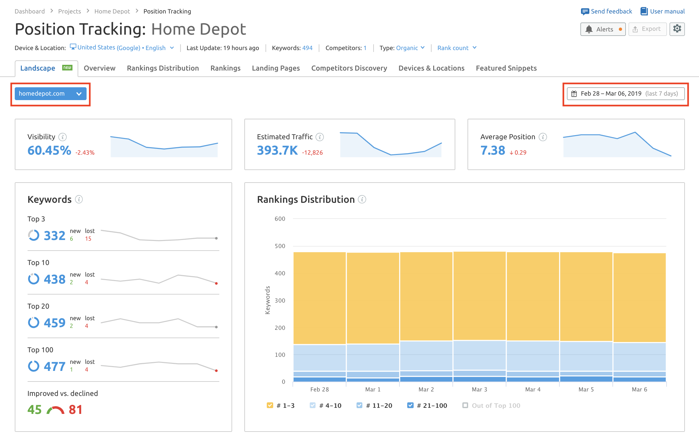This screenshot has width=699, height=437.
Task: Expand the Rank count dropdown
Action: point(457,48)
